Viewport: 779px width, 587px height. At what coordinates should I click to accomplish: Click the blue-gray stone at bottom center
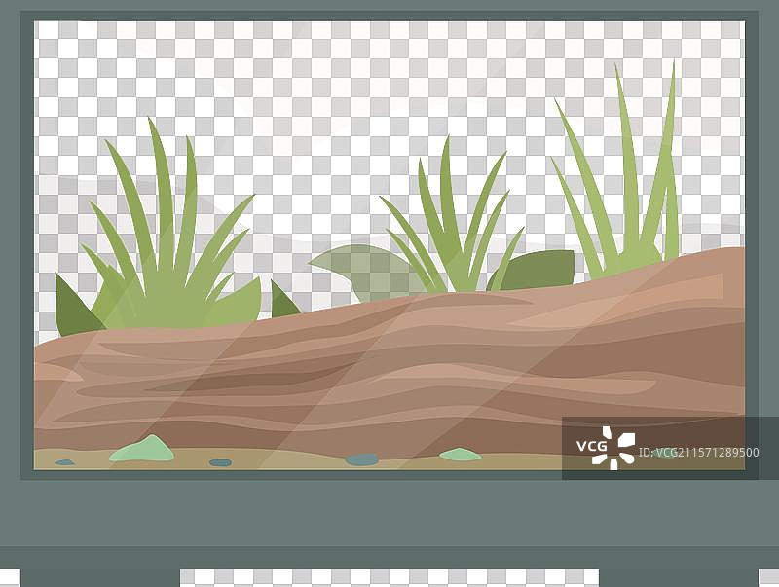(x=361, y=459)
